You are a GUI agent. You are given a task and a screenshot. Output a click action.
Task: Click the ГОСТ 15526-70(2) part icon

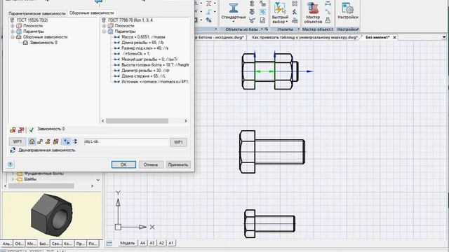(x=12, y=20)
